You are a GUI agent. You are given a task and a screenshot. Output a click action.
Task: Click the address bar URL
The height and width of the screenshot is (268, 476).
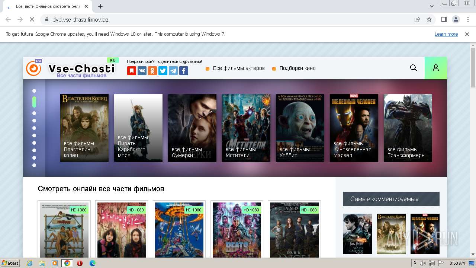80,19
